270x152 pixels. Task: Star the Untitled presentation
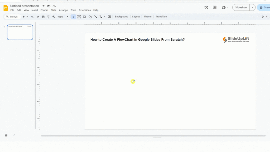(x=43, y=6)
